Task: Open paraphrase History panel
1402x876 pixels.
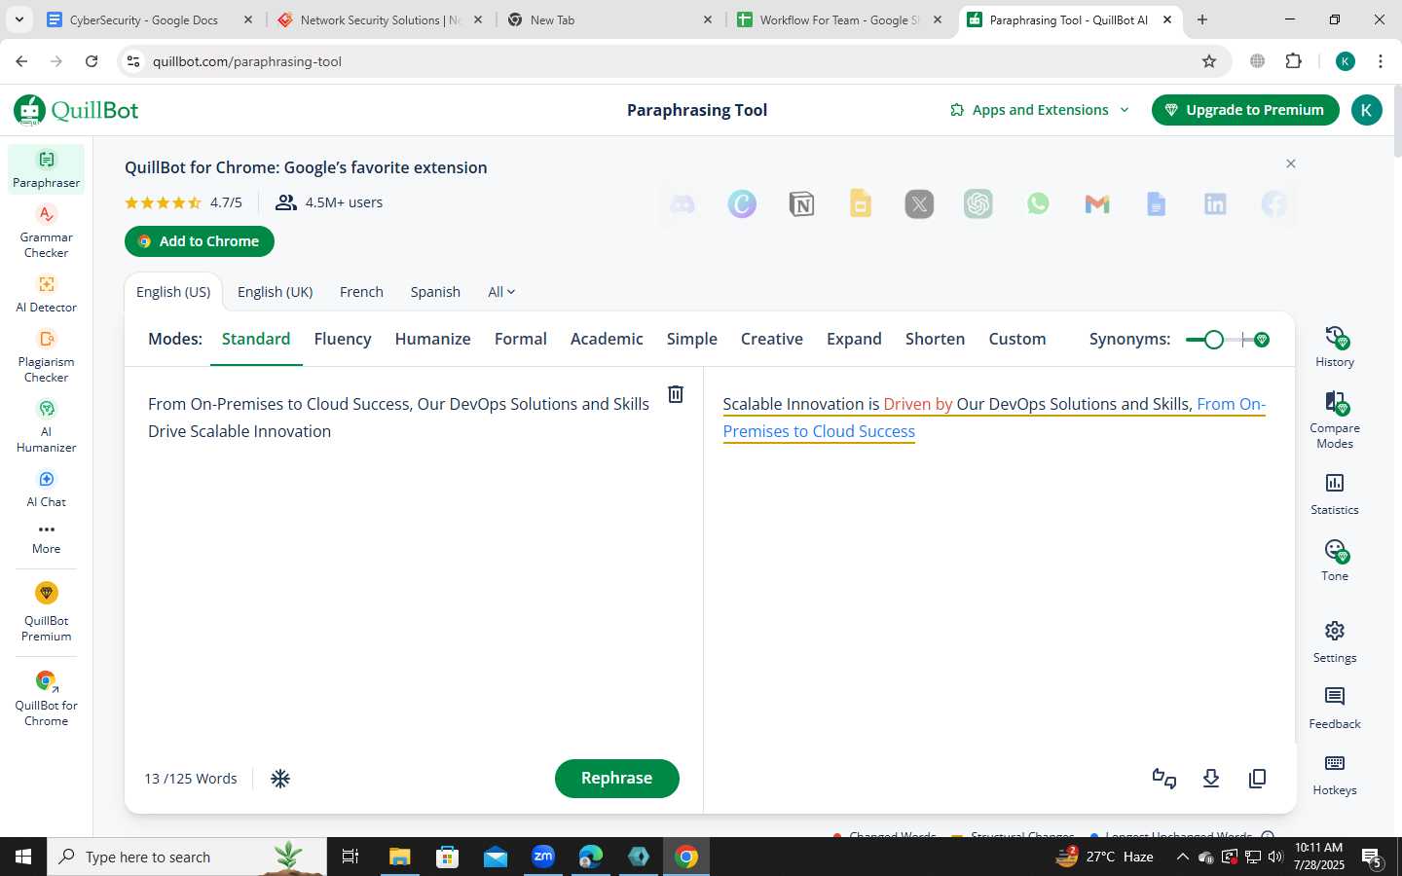Action: [x=1335, y=347]
